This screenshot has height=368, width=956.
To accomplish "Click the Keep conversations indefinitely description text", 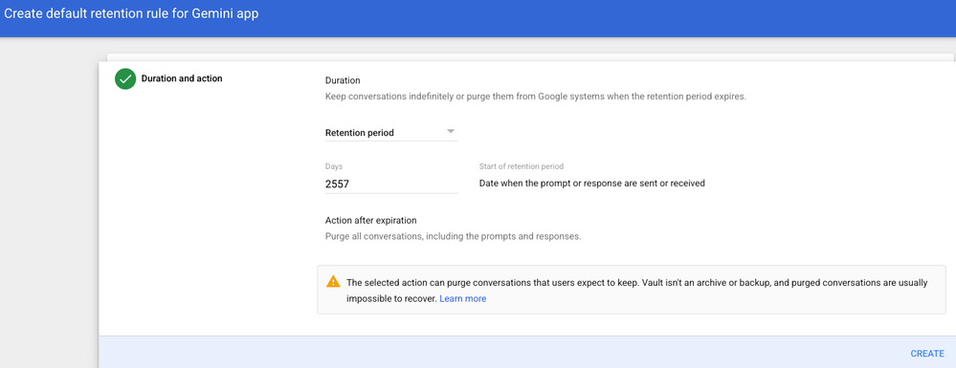I will (x=535, y=97).
